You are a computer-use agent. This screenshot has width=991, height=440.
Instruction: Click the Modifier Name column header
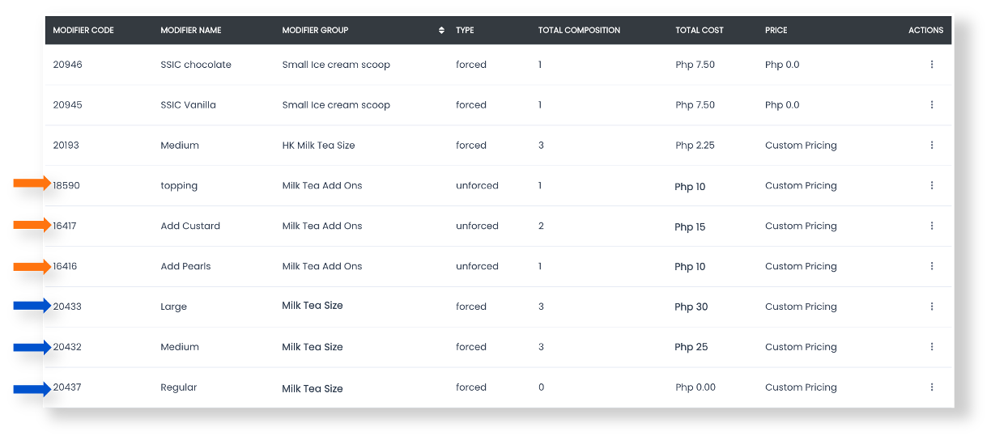tap(191, 31)
